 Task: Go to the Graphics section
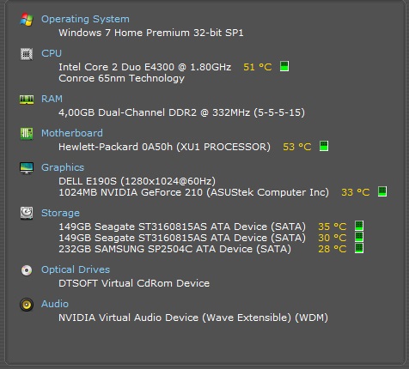63,167
